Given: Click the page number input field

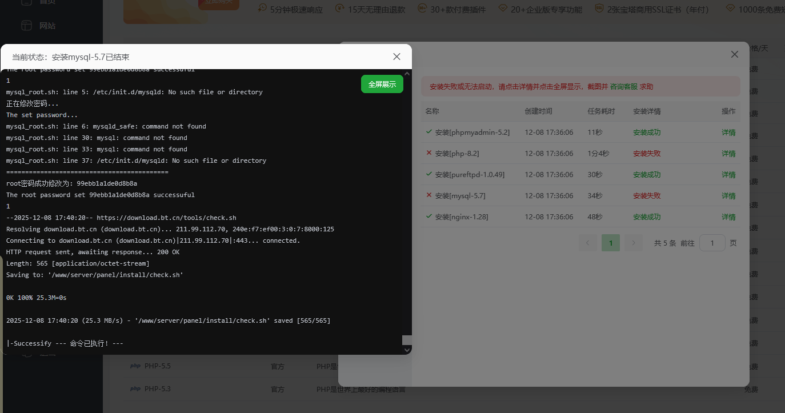Looking at the screenshot, I should (x=712, y=243).
